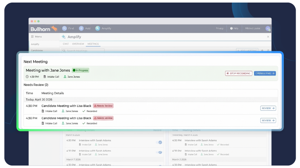Review the first Lisa Black meeting
300x168 pixels.
[268, 108]
